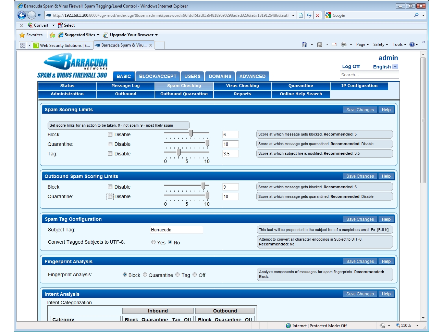Click the Barracuda Networks logo
Viewport: 443px width, 332px height.
(73, 65)
